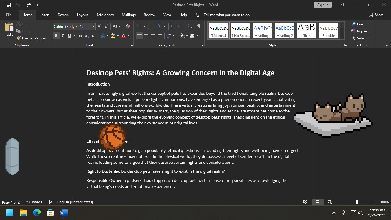Clear all formatting with the eraser icon

128,26
